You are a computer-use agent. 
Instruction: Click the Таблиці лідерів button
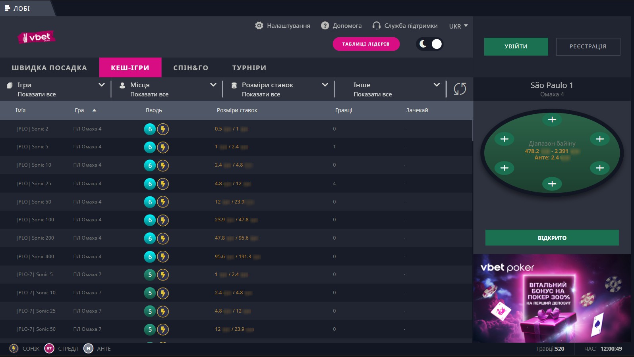coord(366,44)
